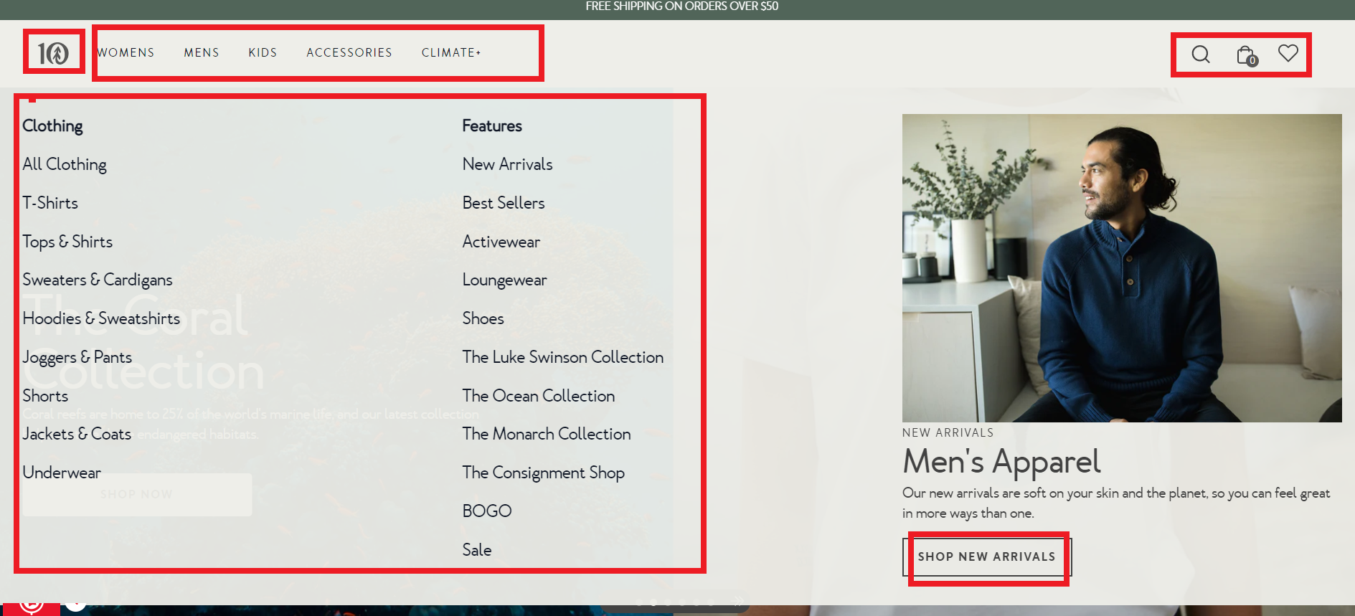This screenshot has width=1355, height=616.
Task: Go to T-Shirts category
Action: tap(50, 203)
